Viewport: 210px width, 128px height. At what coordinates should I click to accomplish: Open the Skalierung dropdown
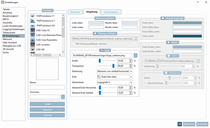[x=131, y=71]
